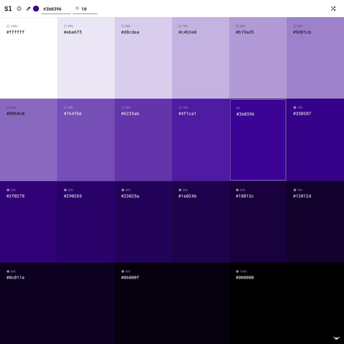The width and height of the screenshot is (344, 344).
Task: Shuffle to a random color
Action: pyautogui.click(x=333, y=9)
